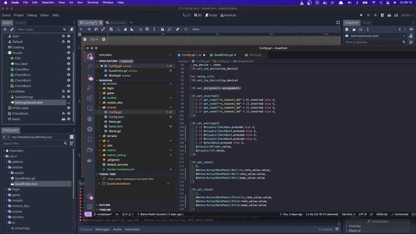Open the macOS Terminal menu
The height and width of the screenshot is (234, 416).
coord(92,3)
